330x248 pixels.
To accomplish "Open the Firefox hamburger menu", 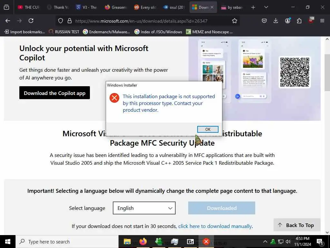I will click(x=322, y=21).
